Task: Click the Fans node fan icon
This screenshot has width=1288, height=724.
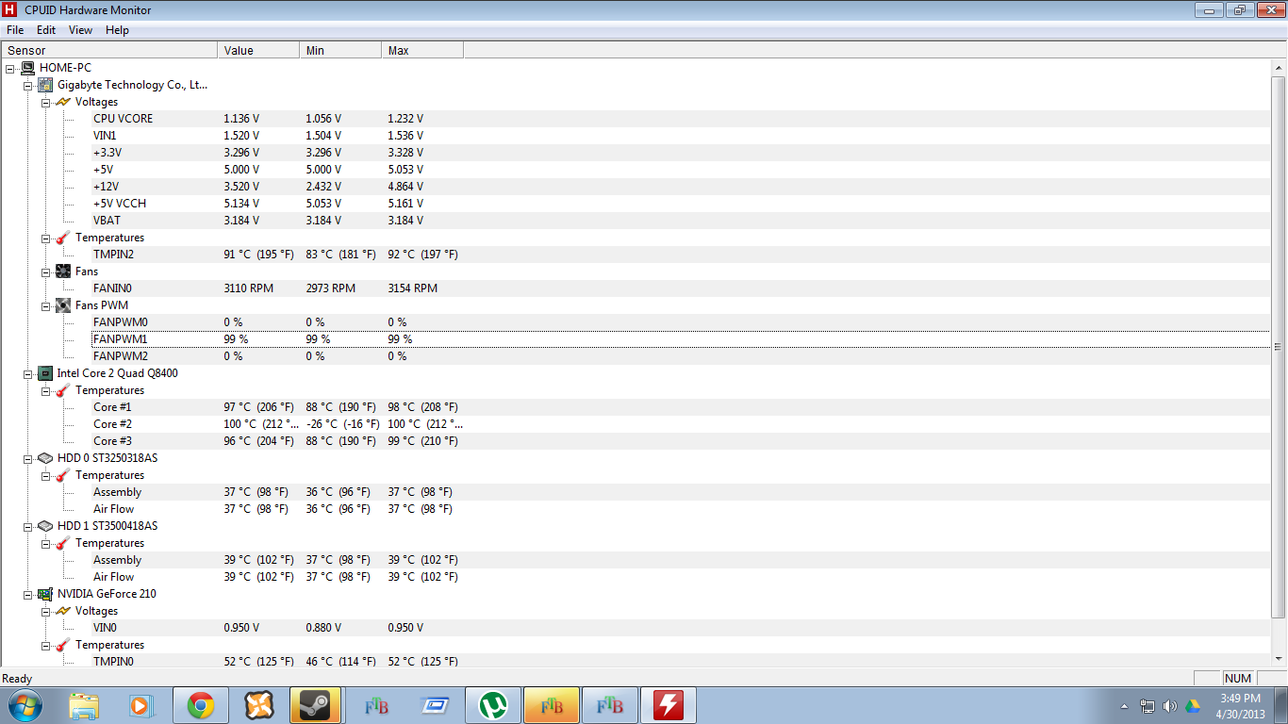Action: (x=63, y=271)
